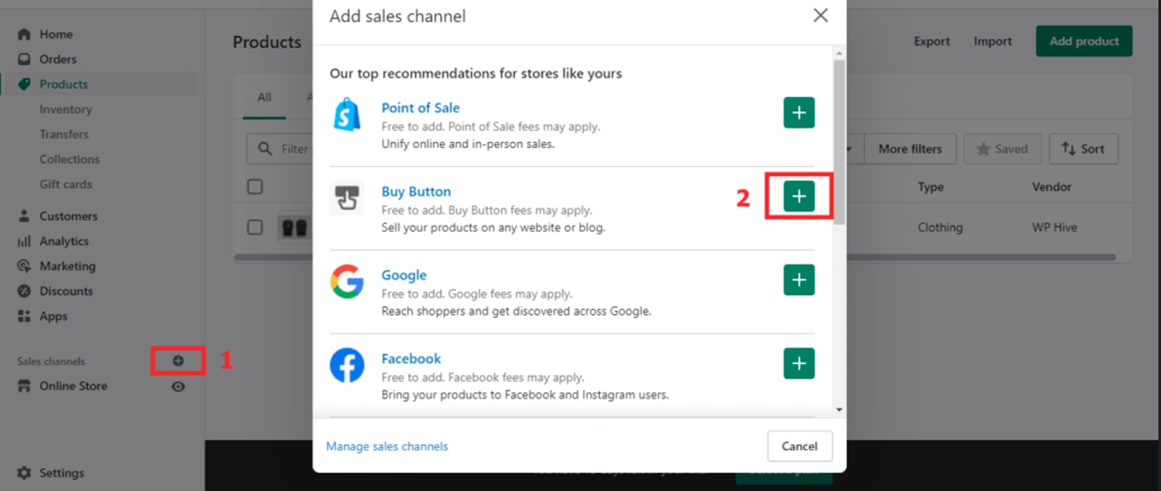Add the Buy Button sales channel
Image resolution: width=1161 pixels, height=491 pixels.
click(798, 197)
